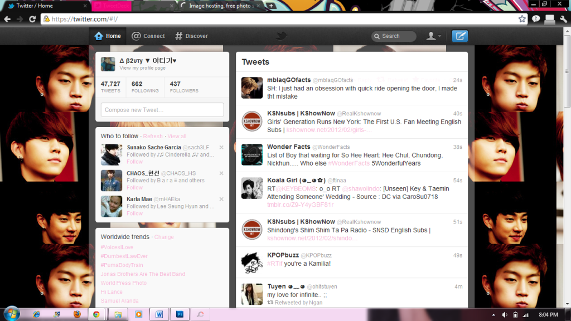Click Change next to Worldwide trends

(164, 237)
